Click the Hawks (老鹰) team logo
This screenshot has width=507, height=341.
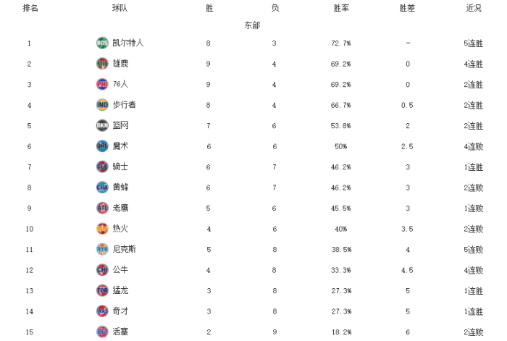[102, 208]
